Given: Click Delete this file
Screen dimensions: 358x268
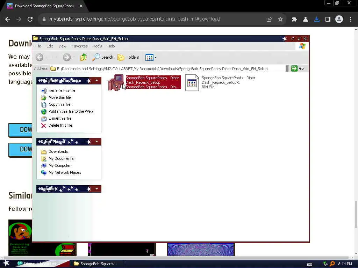Looking at the screenshot, I should (60, 125).
